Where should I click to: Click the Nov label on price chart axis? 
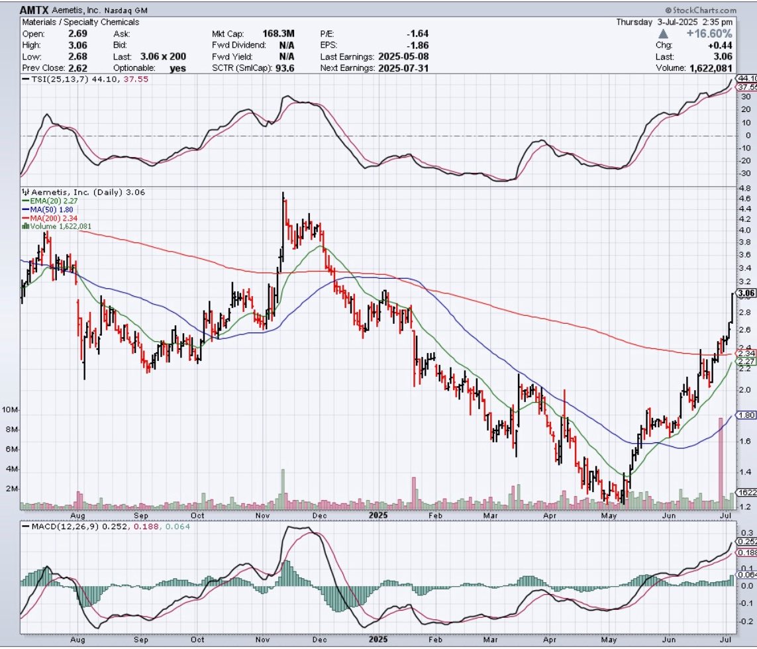(x=262, y=516)
